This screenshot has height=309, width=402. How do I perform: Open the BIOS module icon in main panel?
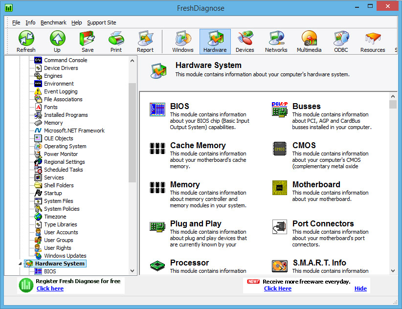pos(157,110)
